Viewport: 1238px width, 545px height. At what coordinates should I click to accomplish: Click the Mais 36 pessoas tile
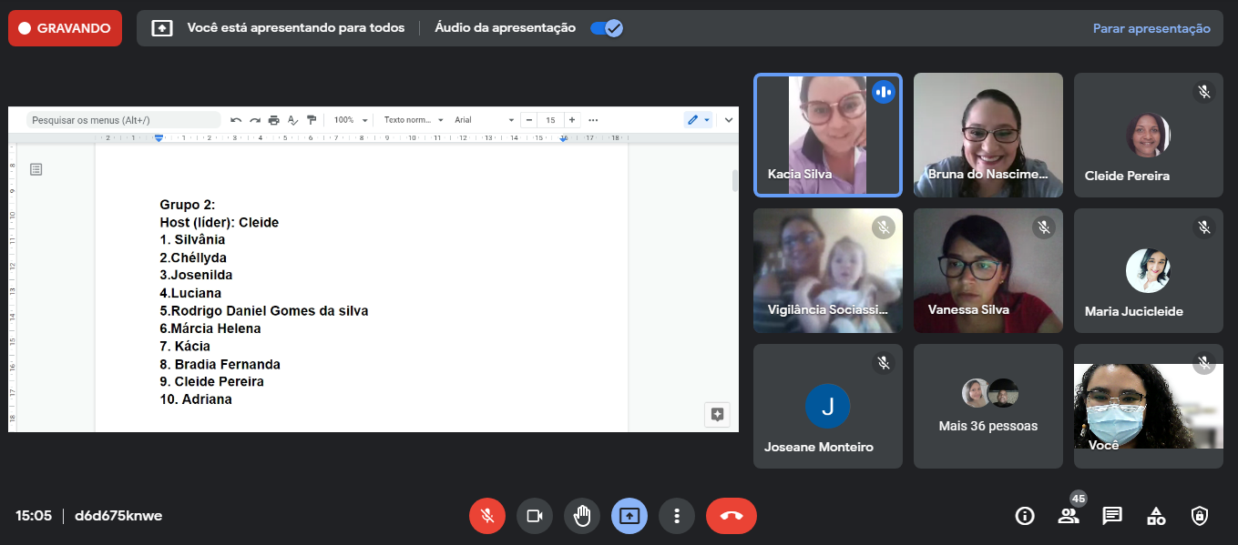tap(987, 406)
